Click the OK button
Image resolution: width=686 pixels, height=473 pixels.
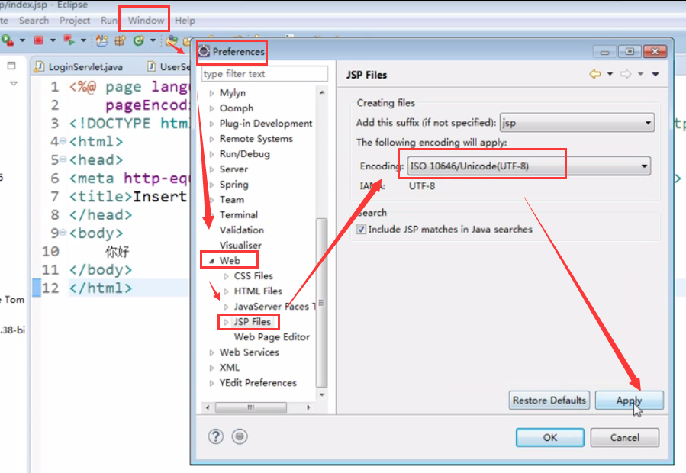550,438
